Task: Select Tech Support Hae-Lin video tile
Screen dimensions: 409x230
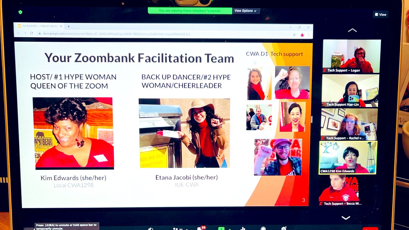Action: point(350,91)
